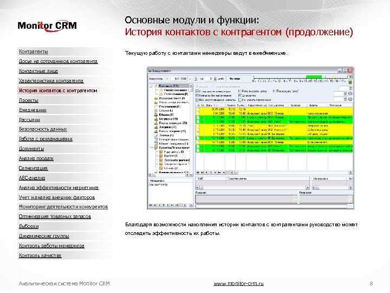Jump to the Ежедневник section
390x293 pixels.
[32, 110]
